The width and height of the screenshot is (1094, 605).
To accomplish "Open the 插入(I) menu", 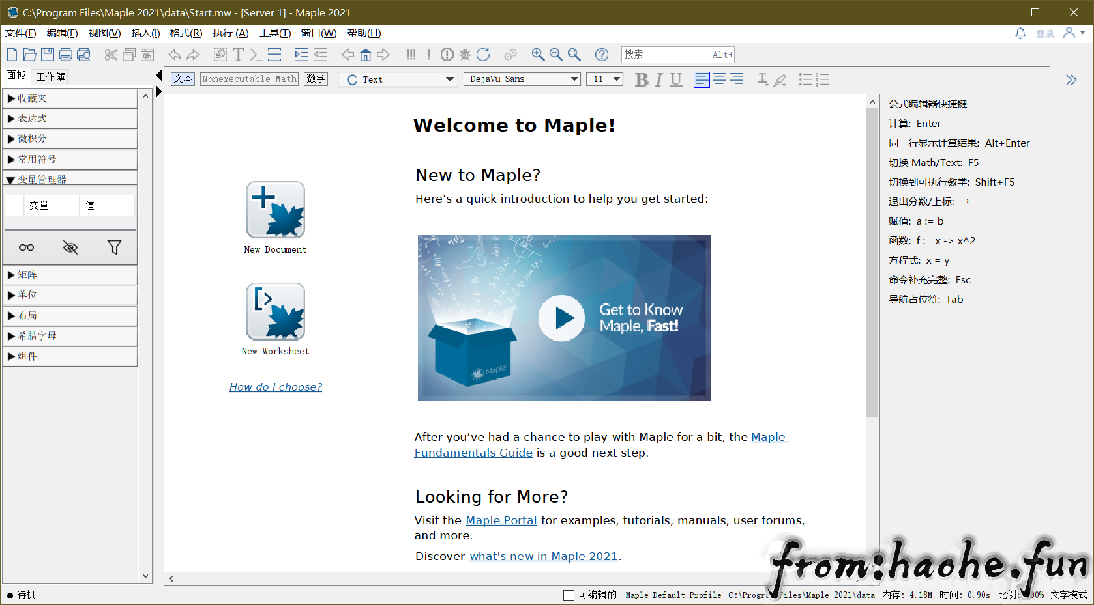I will (145, 33).
